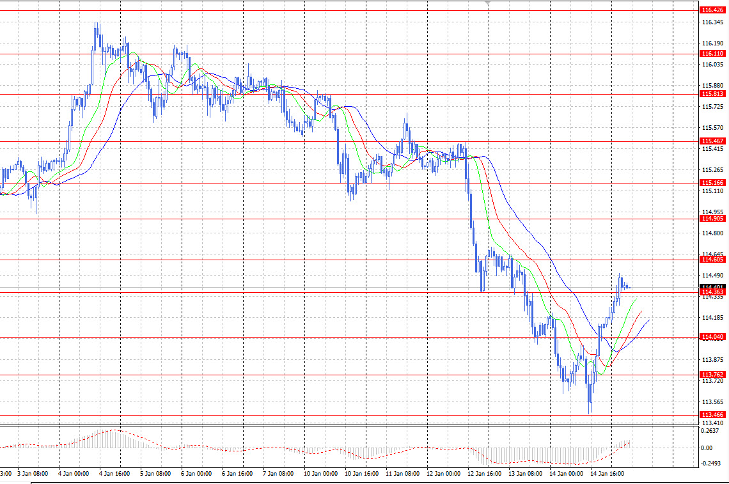Click the 114.185 price scale value
729x484 pixels.
point(712,318)
